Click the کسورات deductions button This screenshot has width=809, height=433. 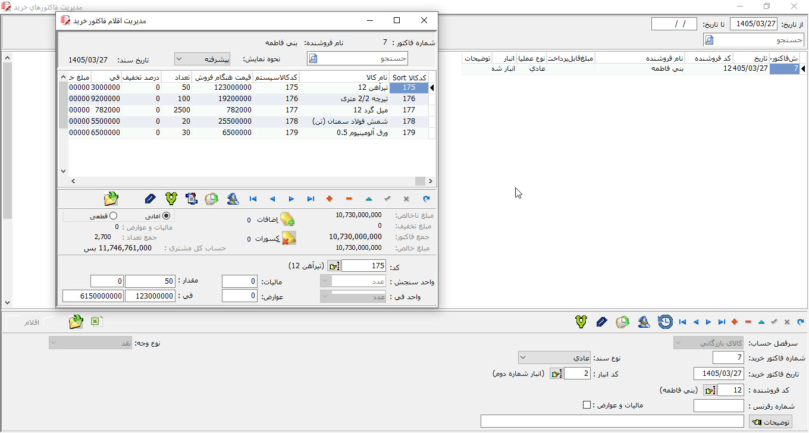[x=288, y=239]
